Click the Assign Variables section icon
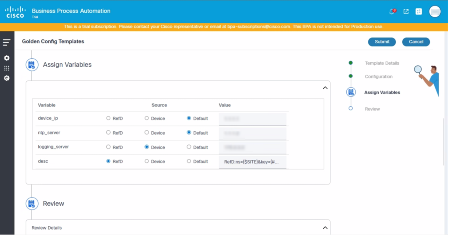The width and height of the screenshot is (449, 236). [x=32, y=65]
